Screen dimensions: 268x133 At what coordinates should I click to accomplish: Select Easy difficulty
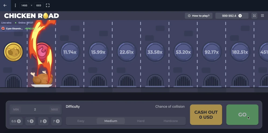(x=81, y=121)
